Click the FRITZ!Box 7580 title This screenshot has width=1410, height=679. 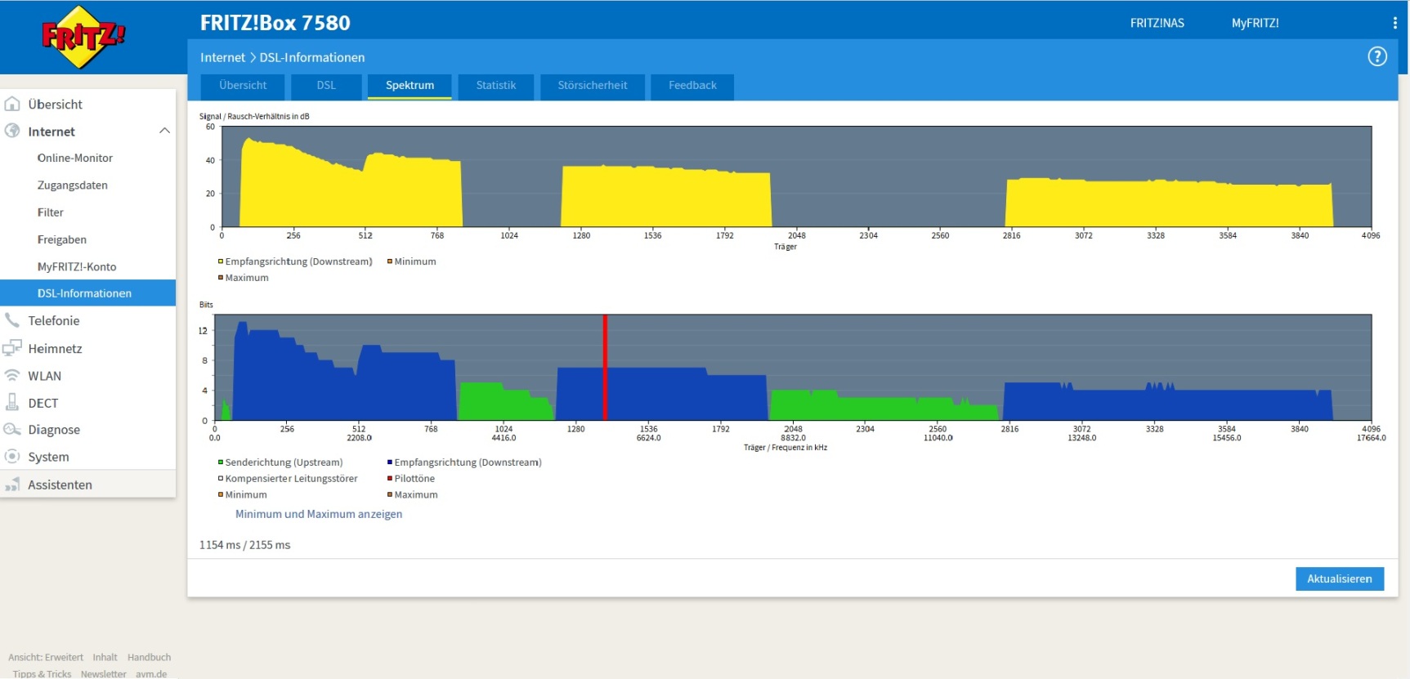point(275,23)
